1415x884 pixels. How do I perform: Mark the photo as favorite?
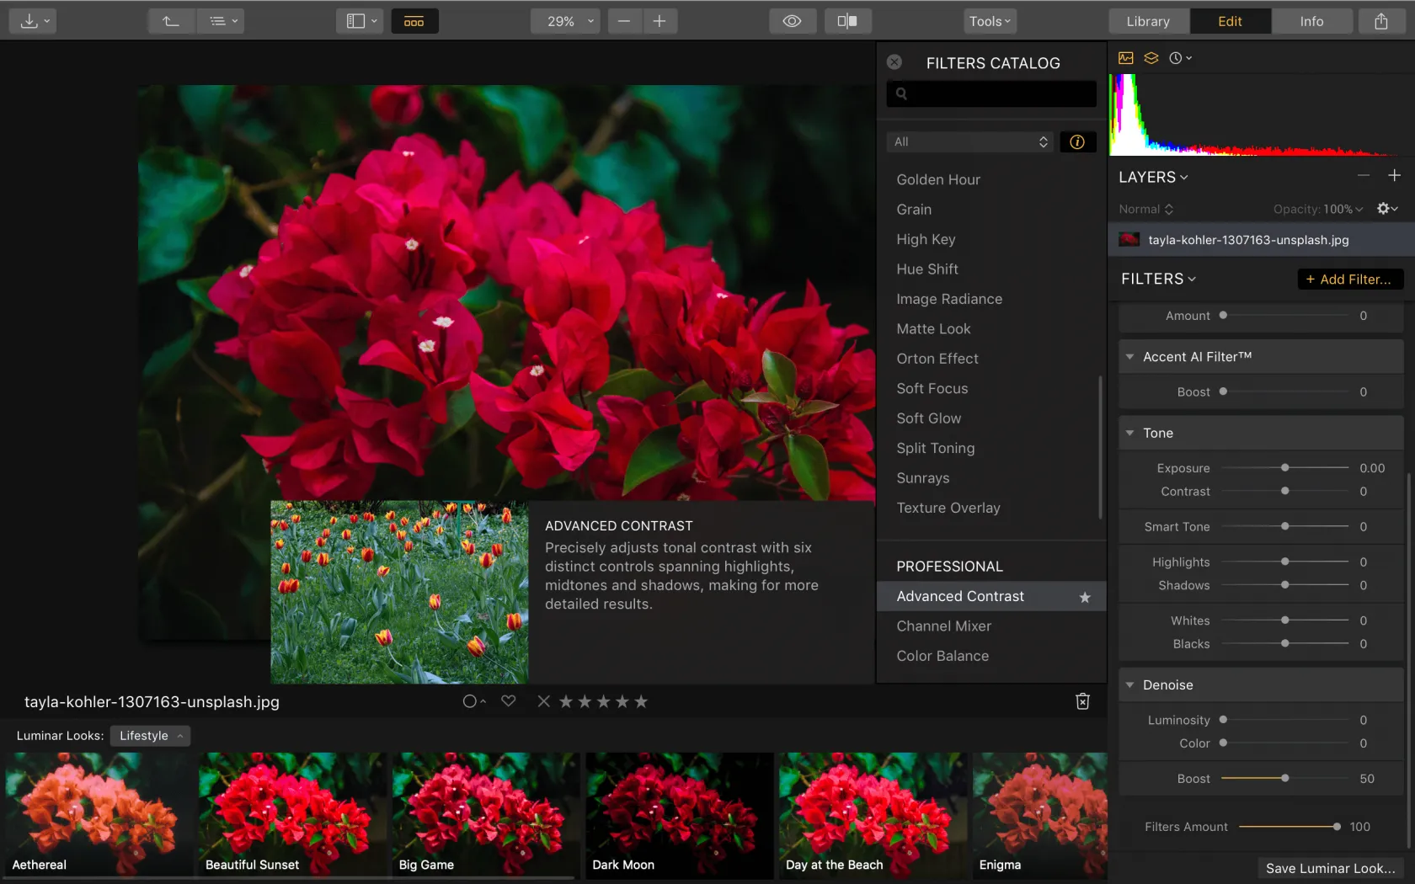tap(508, 700)
